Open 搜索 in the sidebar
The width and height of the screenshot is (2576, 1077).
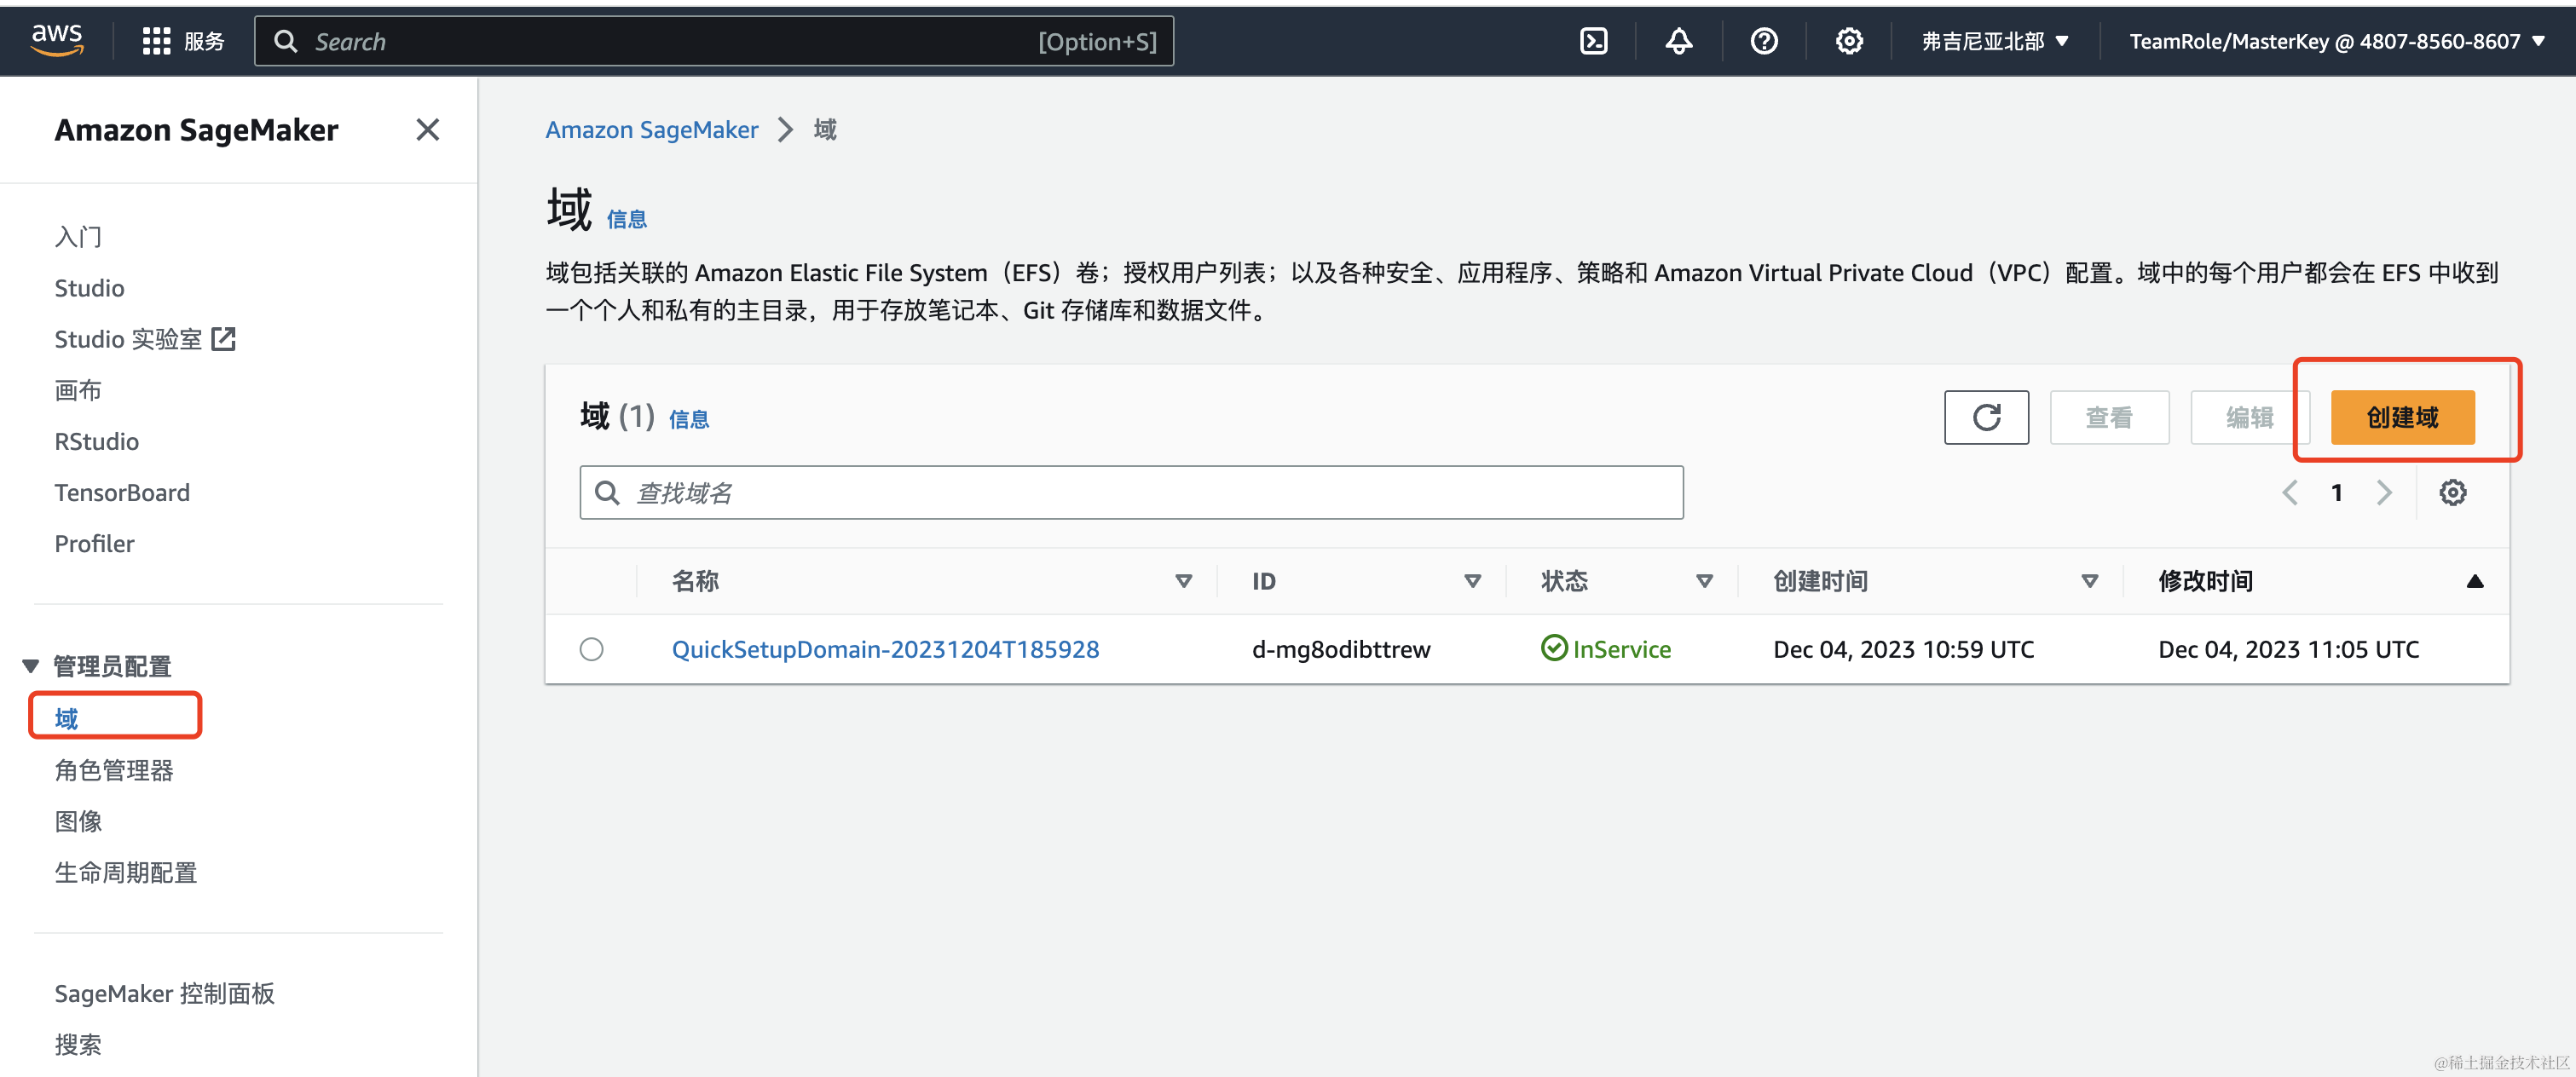click(x=78, y=1044)
